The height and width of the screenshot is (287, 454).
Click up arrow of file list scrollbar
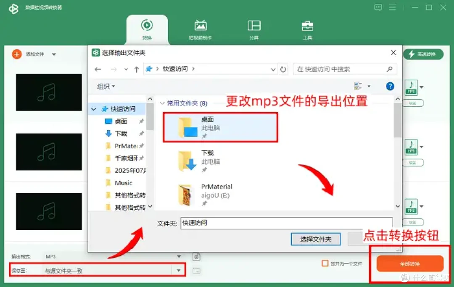(x=398, y=99)
